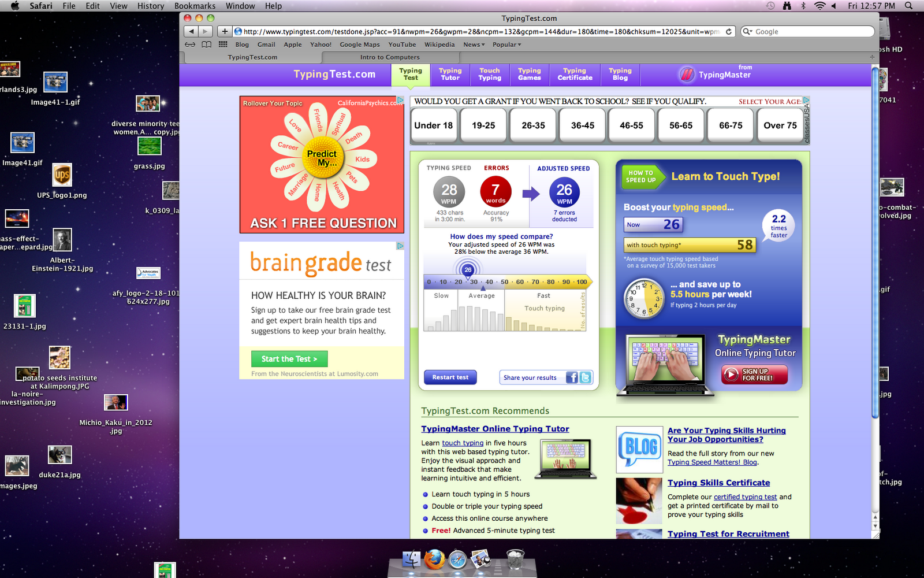Image resolution: width=924 pixels, height=578 pixels.
Task: Open the Trash in the Dock
Action: [515, 559]
